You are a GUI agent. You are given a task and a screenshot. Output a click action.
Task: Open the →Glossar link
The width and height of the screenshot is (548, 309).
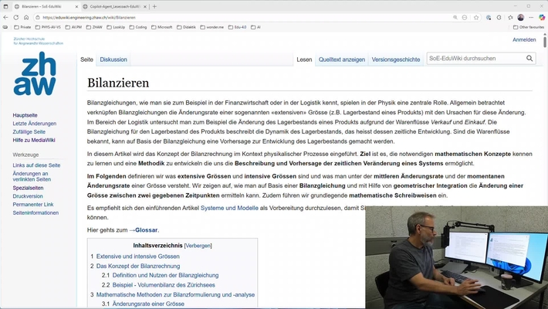tap(144, 230)
